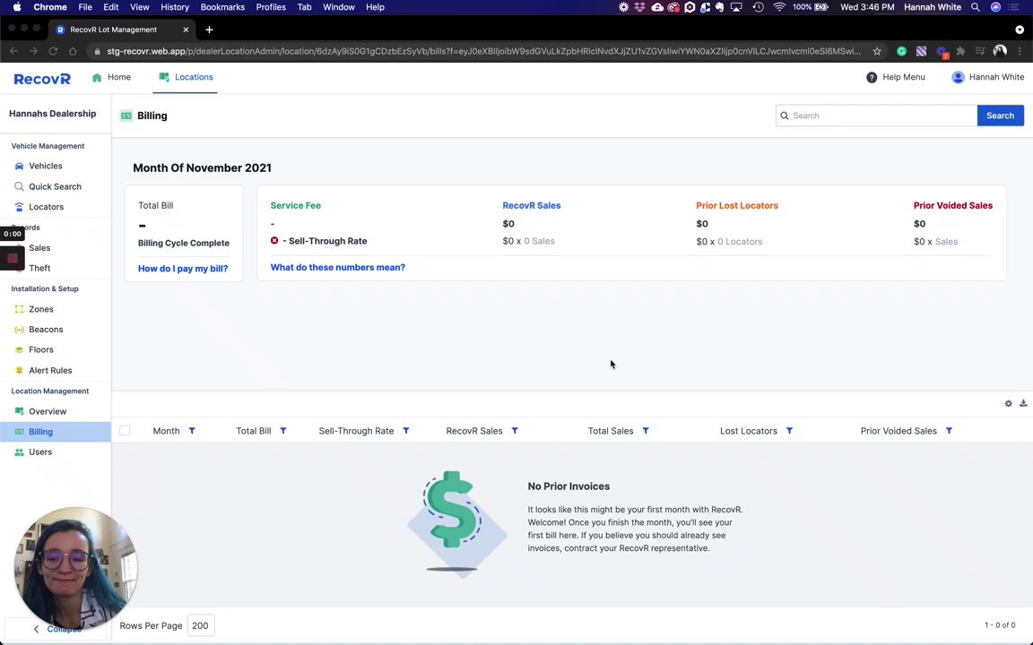The height and width of the screenshot is (645, 1033).
Task: Go to the Home tab
Action: pyautogui.click(x=111, y=77)
